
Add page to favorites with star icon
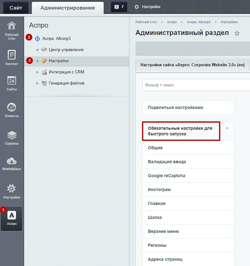point(237,33)
